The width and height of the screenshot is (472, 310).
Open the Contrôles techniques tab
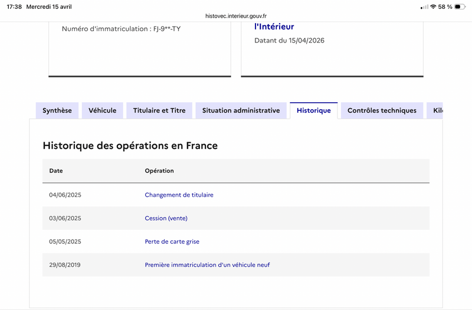382,110
